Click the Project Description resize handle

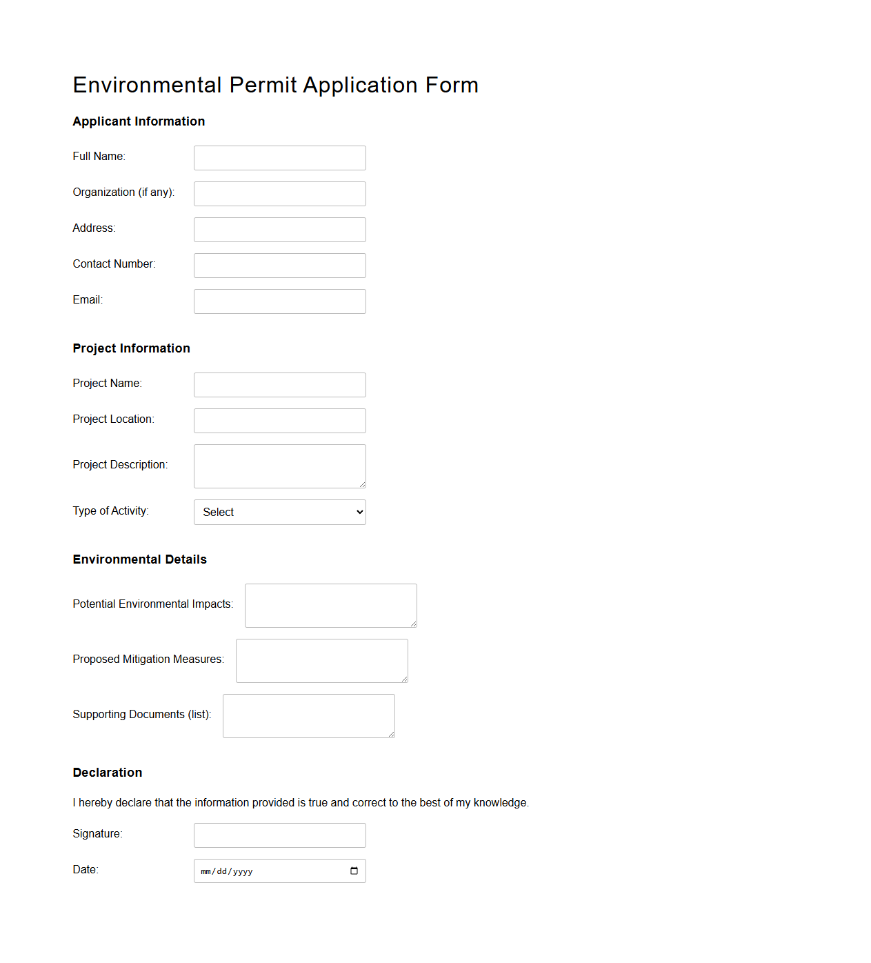coord(363,485)
